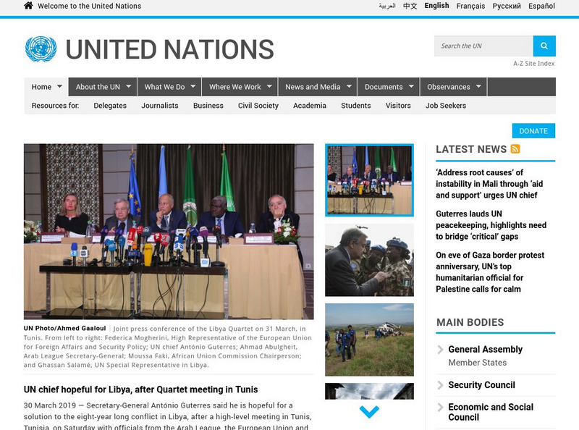Open Economic and Social Council link
This screenshot has width=579, height=430.
pos(491,412)
